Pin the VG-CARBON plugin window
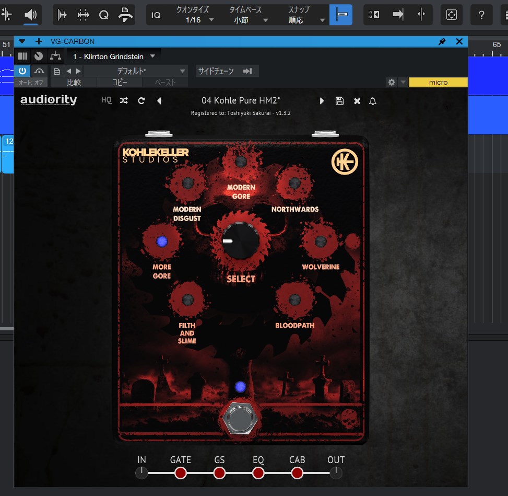The width and height of the screenshot is (508, 496). (442, 41)
